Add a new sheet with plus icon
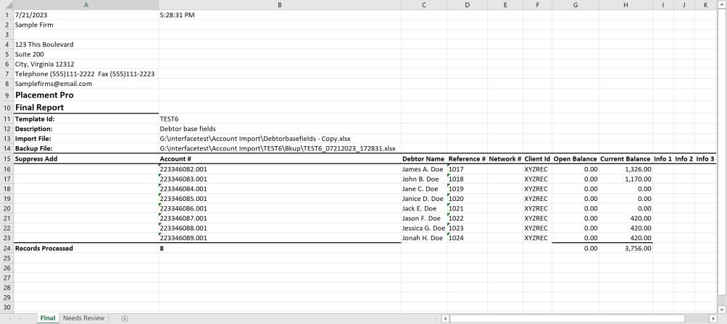 [x=125, y=318]
